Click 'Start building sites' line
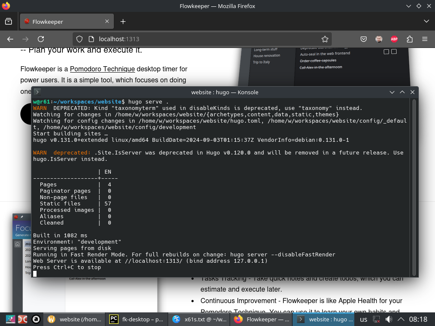435x326 pixels. tap(71, 133)
